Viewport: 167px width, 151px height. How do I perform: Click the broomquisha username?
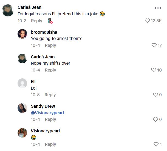(x=44, y=32)
